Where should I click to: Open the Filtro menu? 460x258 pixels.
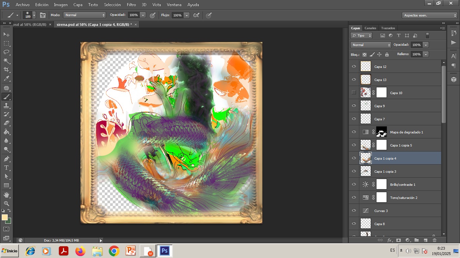click(131, 5)
